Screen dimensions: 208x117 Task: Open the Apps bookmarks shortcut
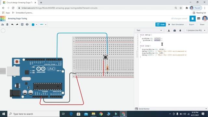pyautogui.click(x=6, y=13)
